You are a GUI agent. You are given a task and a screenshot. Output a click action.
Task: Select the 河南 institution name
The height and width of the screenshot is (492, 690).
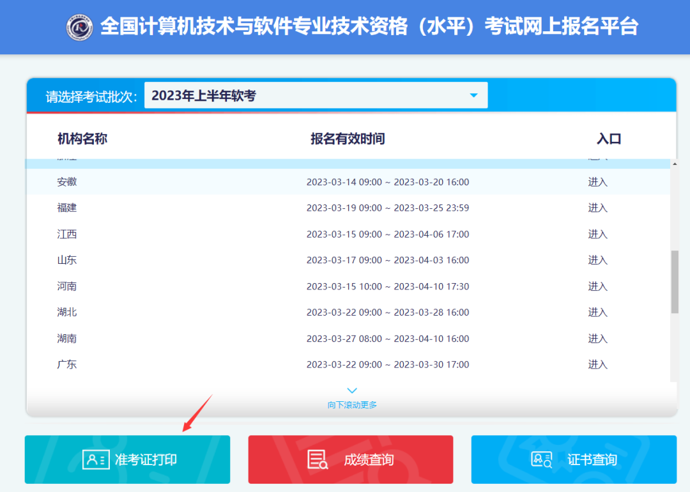coord(67,286)
